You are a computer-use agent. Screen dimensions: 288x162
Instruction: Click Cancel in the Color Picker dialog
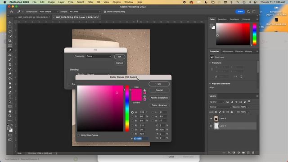pos(159,90)
